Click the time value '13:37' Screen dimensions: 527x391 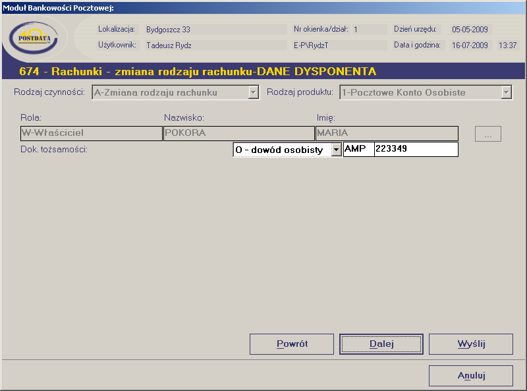pyautogui.click(x=507, y=45)
